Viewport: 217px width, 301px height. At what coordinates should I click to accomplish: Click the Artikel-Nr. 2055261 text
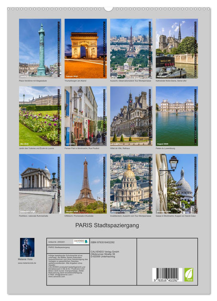point(57,242)
